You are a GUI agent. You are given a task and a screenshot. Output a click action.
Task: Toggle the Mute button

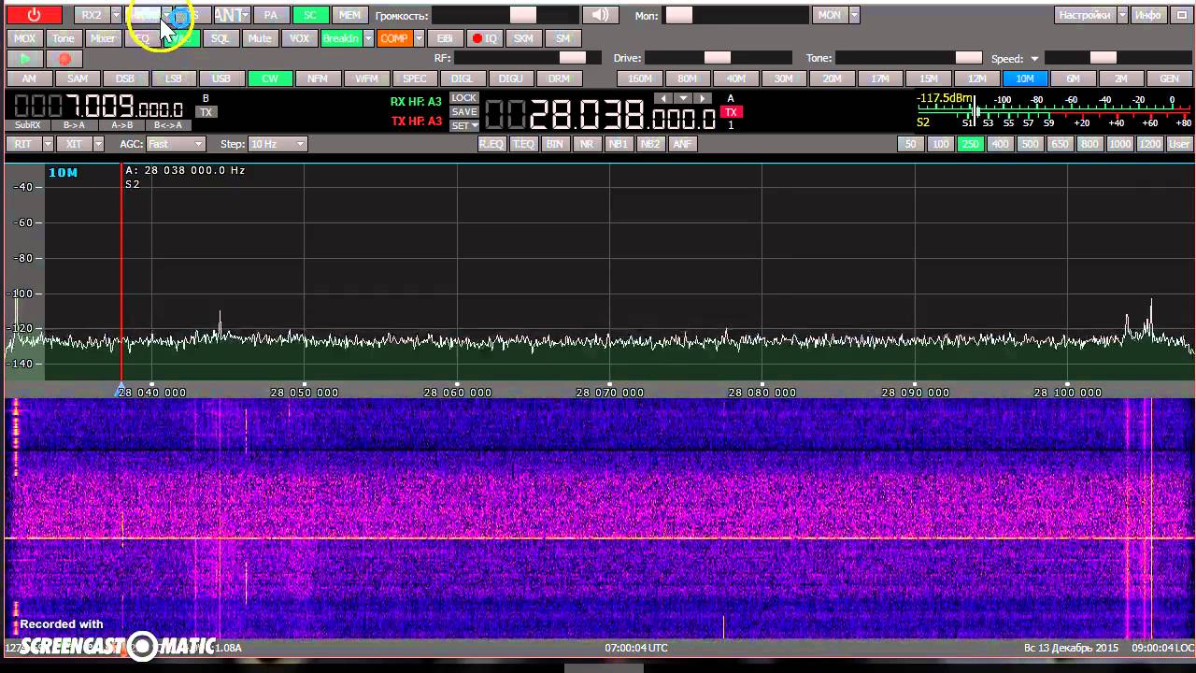pyautogui.click(x=260, y=38)
